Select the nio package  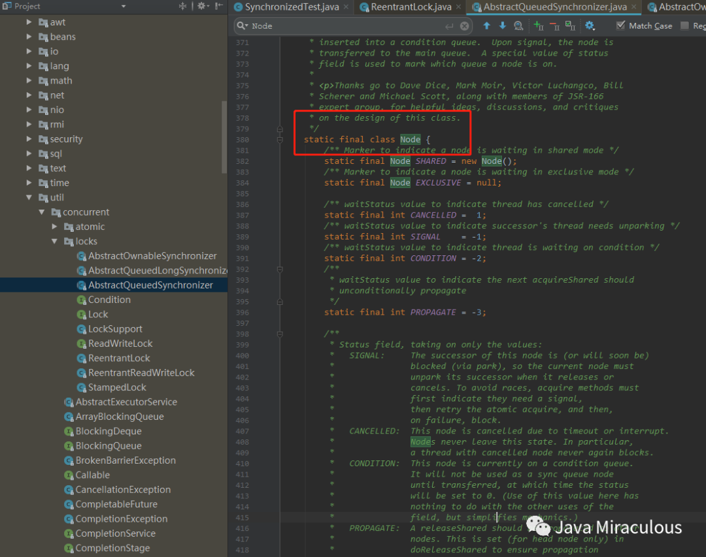pos(57,110)
